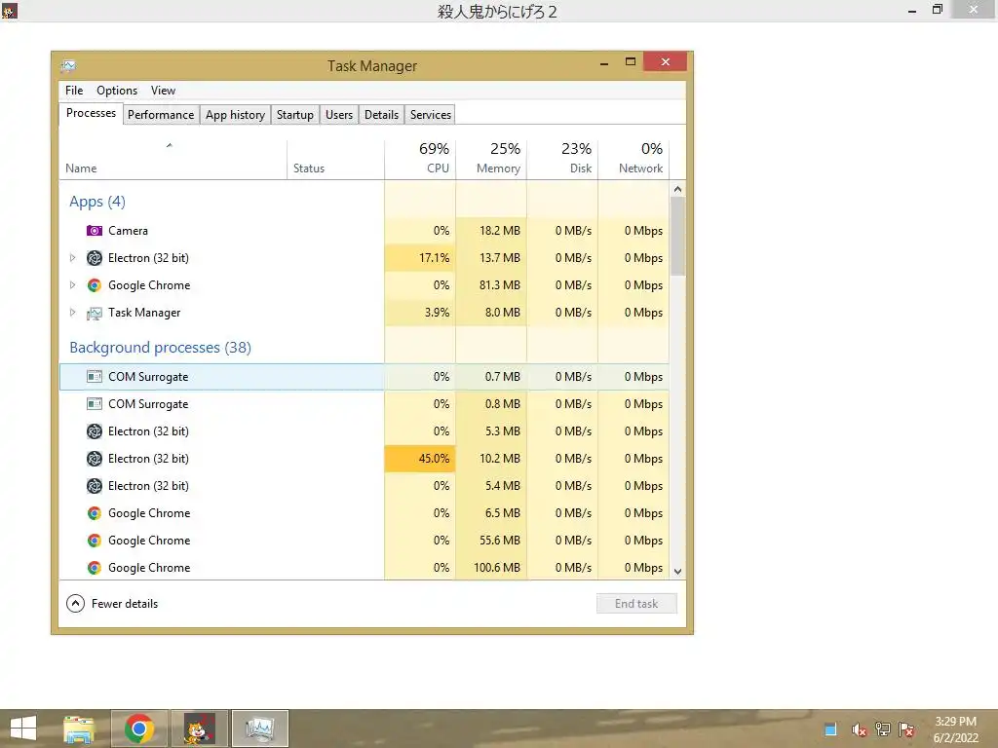Sort processes by Memory column
998x748 pixels.
[491, 159]
